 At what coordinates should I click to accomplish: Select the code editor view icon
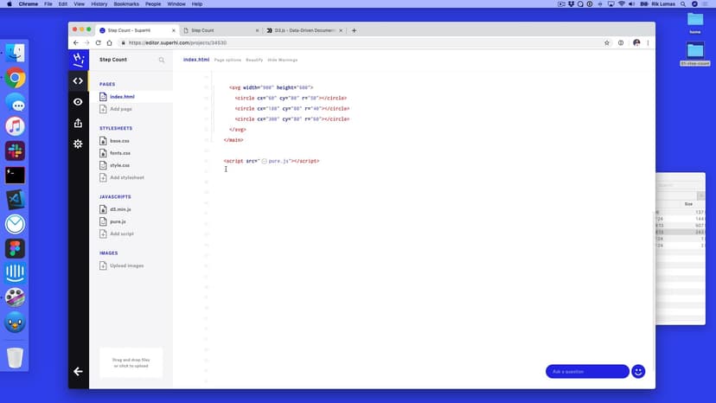point(78,81)
